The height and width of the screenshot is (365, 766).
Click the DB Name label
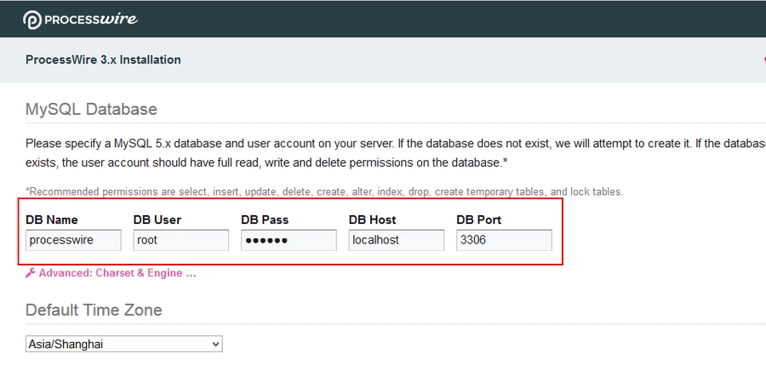coord(52,220)
